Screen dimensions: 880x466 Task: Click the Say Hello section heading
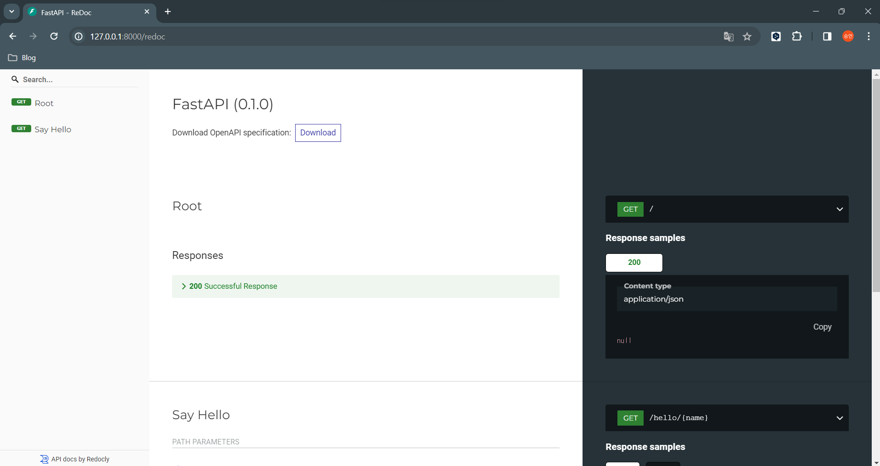pos(201,415)
